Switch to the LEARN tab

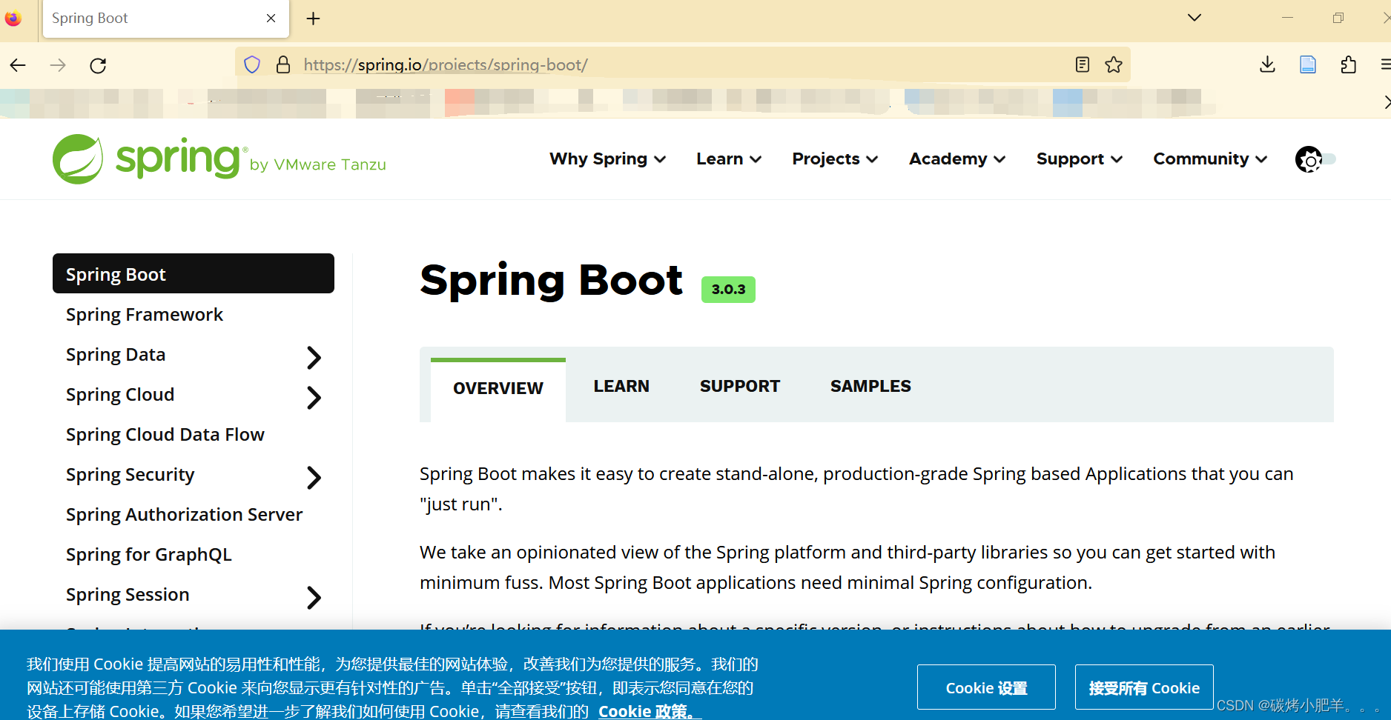[621, 387]
